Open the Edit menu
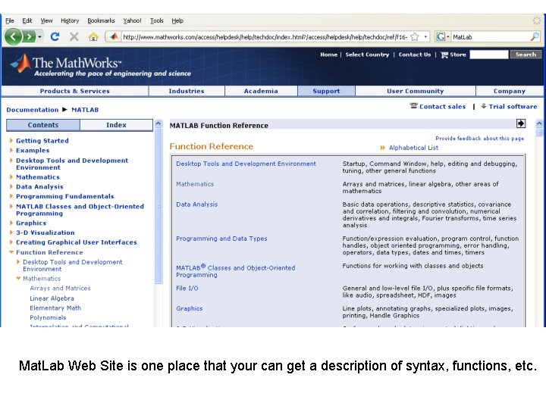This screenshot has height=409, width=546. (x=27, y=20)
